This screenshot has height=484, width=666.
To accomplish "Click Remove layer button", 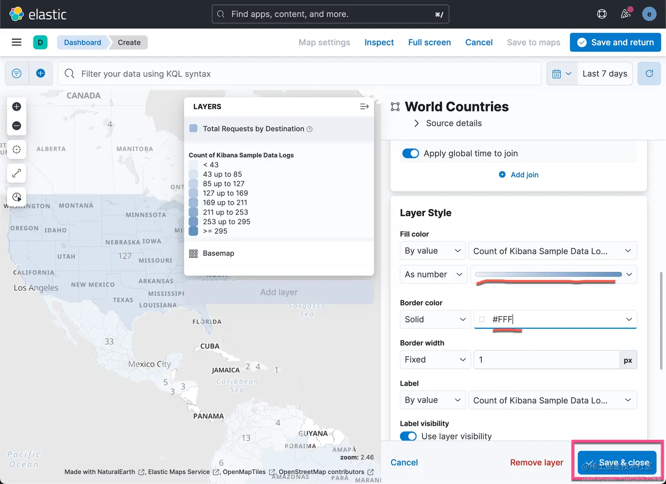I will point(536,462).
